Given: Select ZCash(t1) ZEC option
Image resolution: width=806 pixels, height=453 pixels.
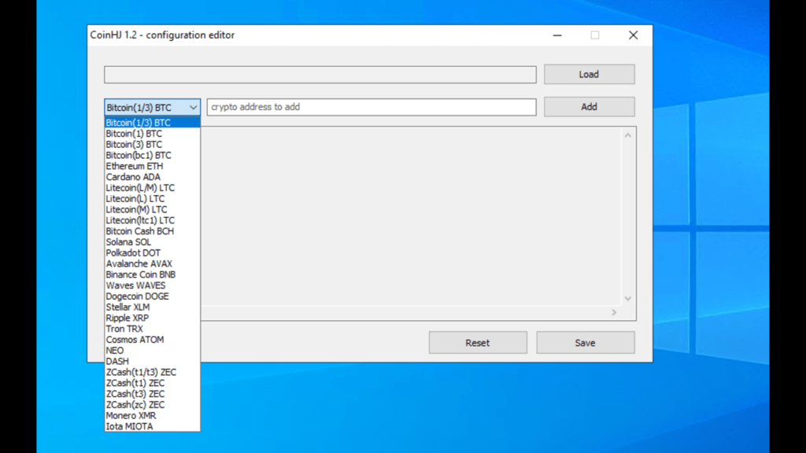Looking at the screenshot, I should click(152, 383).
